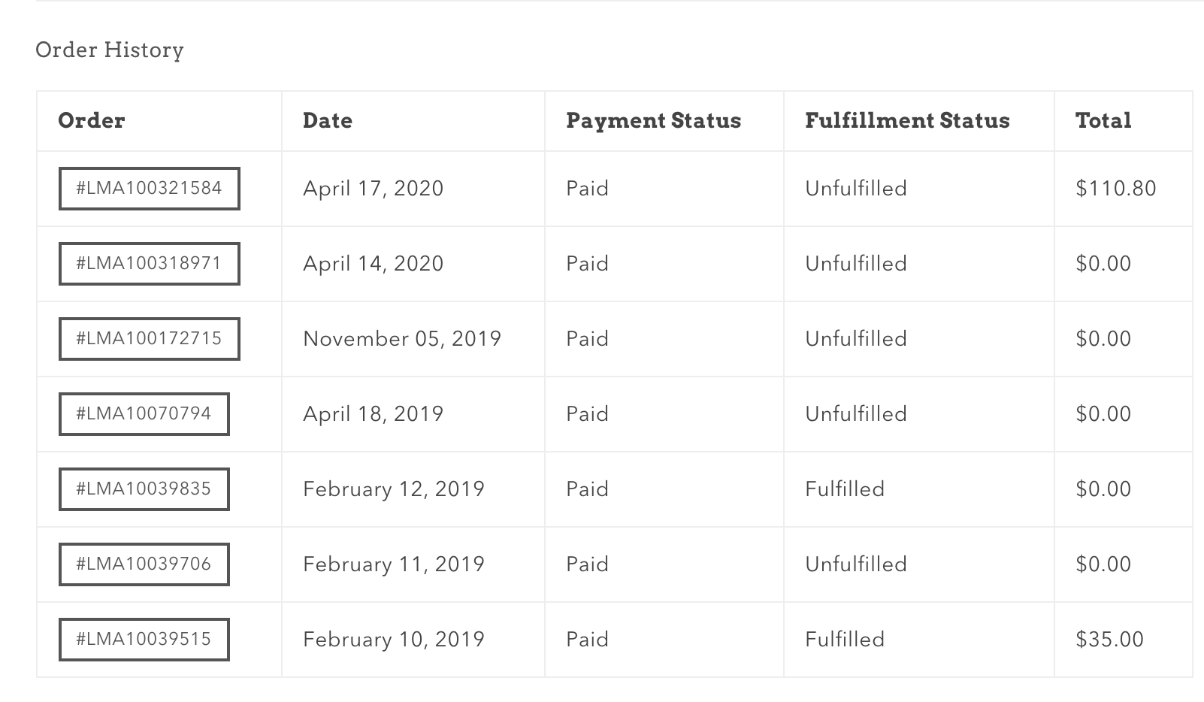1204x702 pixels.
Task: Open order #LMA10039706
Action: click(144, 564)
